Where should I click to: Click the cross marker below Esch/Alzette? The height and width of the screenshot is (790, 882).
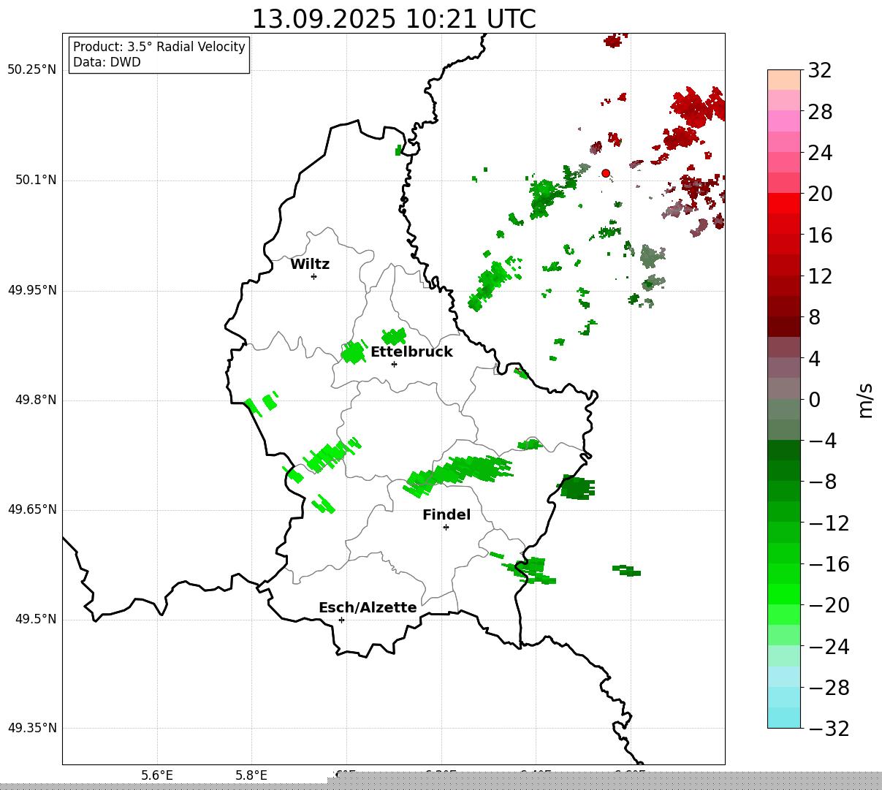click(341, 620)
